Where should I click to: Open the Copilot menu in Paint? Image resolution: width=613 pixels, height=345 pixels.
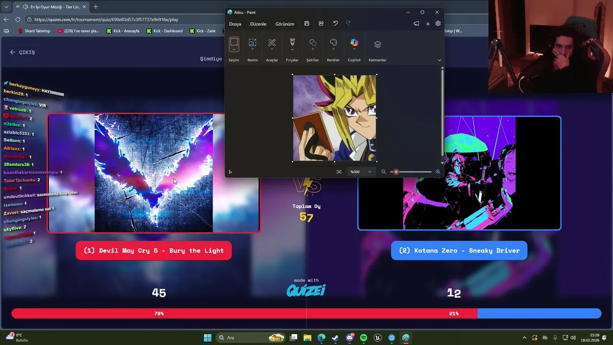coord(354,43)
